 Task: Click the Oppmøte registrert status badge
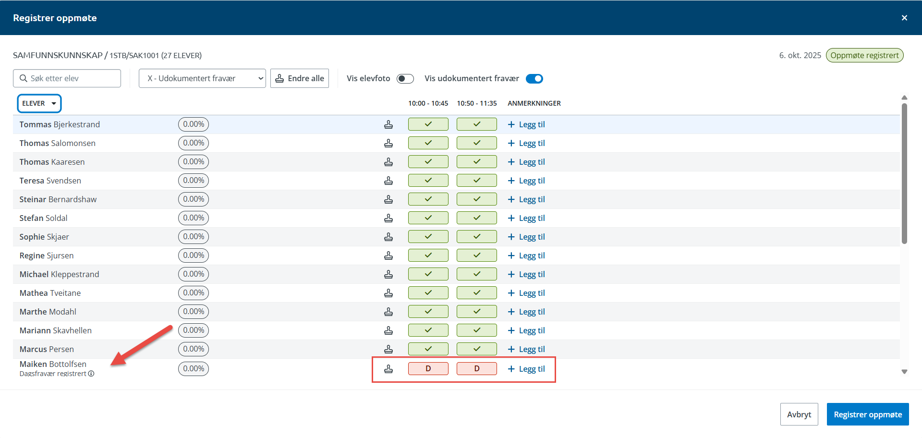[864, 55]
